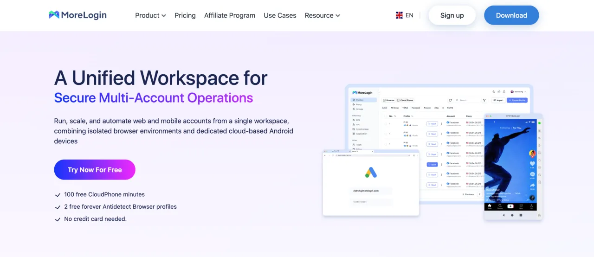Open the Pricing page from the navbar
Image resolution: width=594 pixels, height=257 pixels.
[x=185, y=15]
